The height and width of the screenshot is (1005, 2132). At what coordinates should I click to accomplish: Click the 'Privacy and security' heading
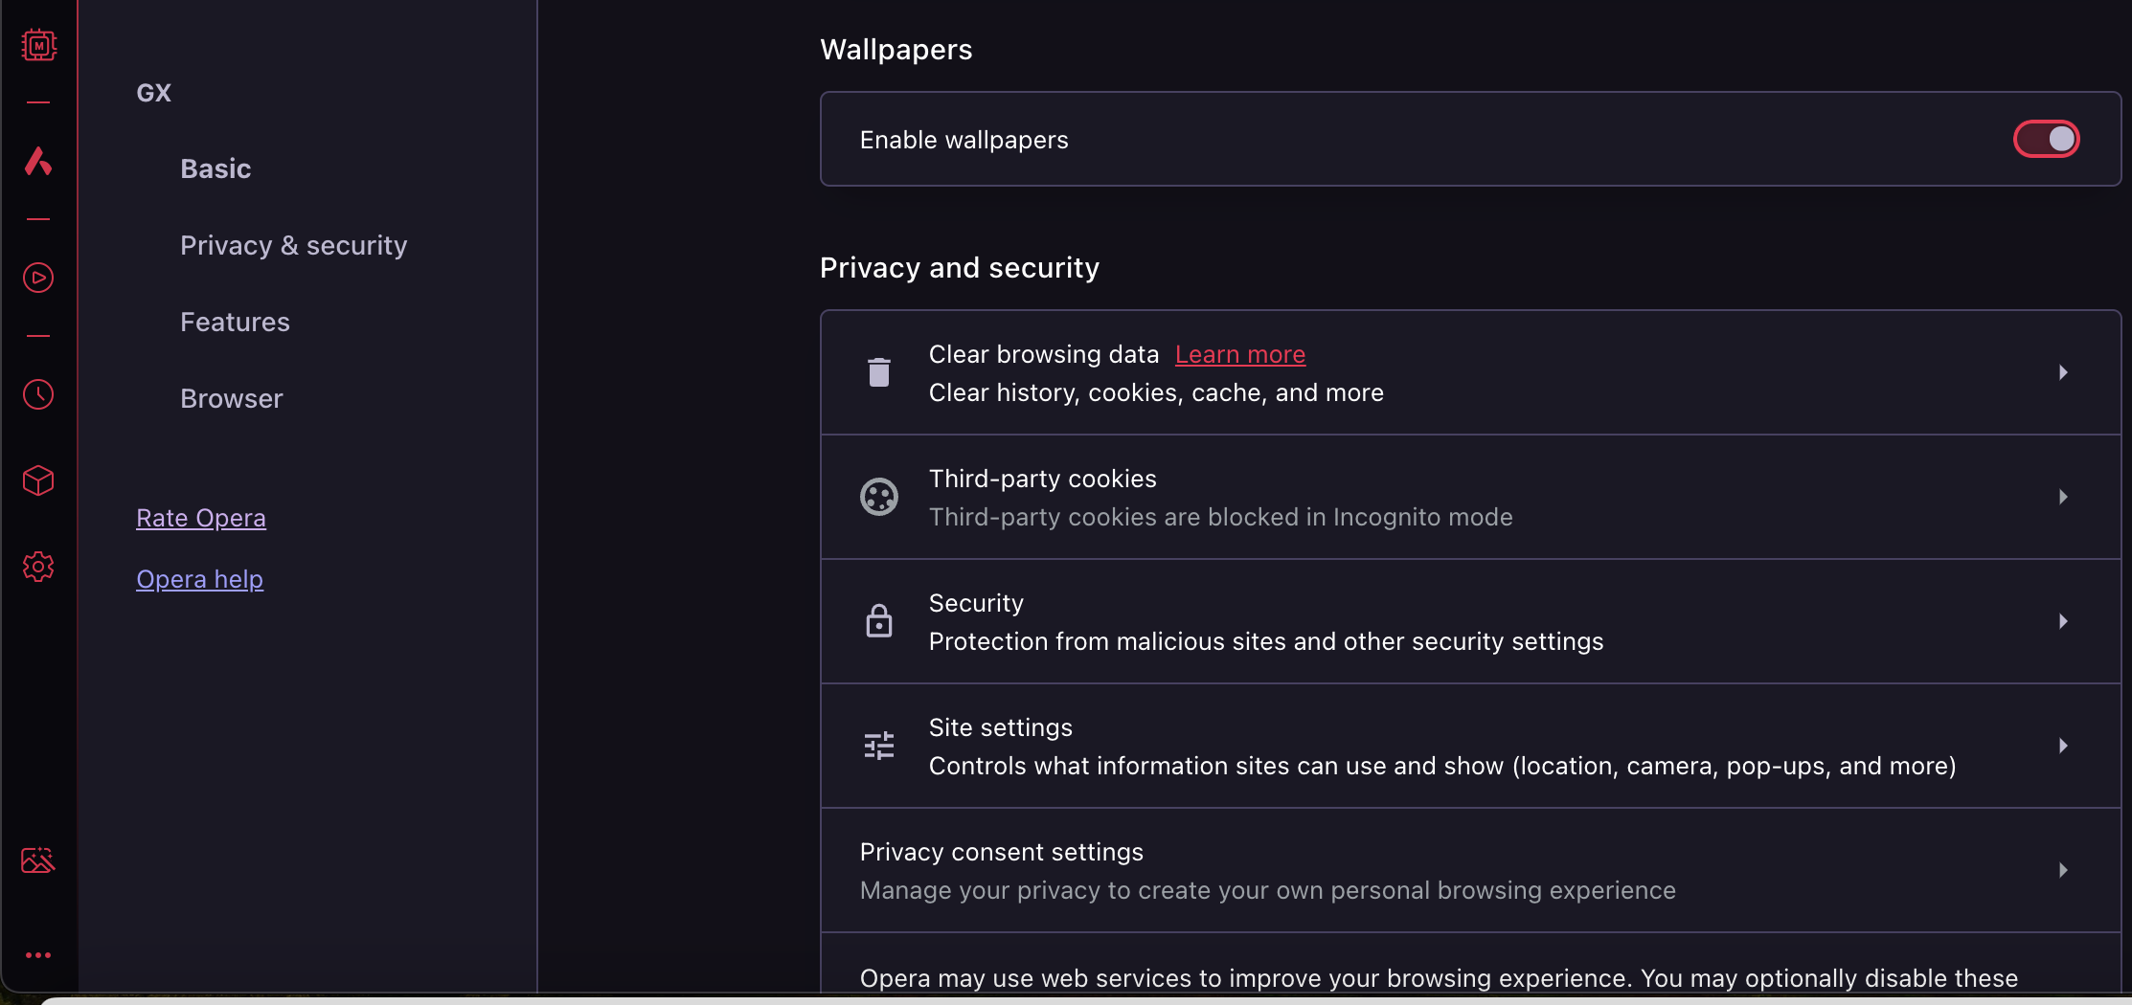960,268
